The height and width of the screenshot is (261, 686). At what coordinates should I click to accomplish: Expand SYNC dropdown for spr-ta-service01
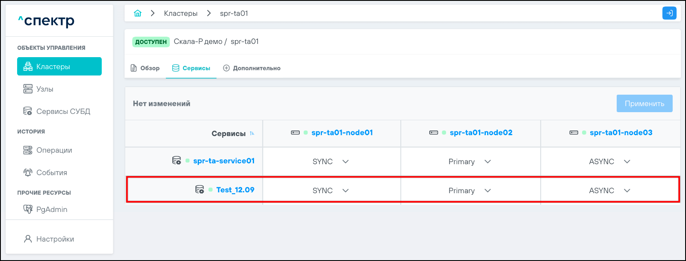pos(346,162)
